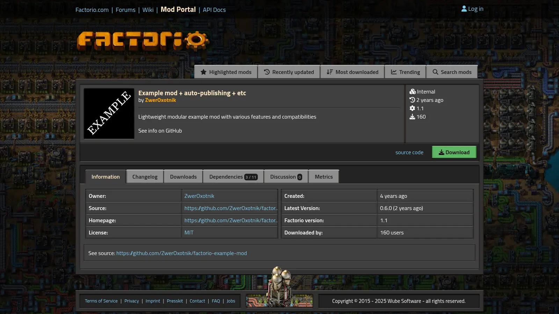
Task: Click the chart icon on Trending
Action: click(394, 72)
